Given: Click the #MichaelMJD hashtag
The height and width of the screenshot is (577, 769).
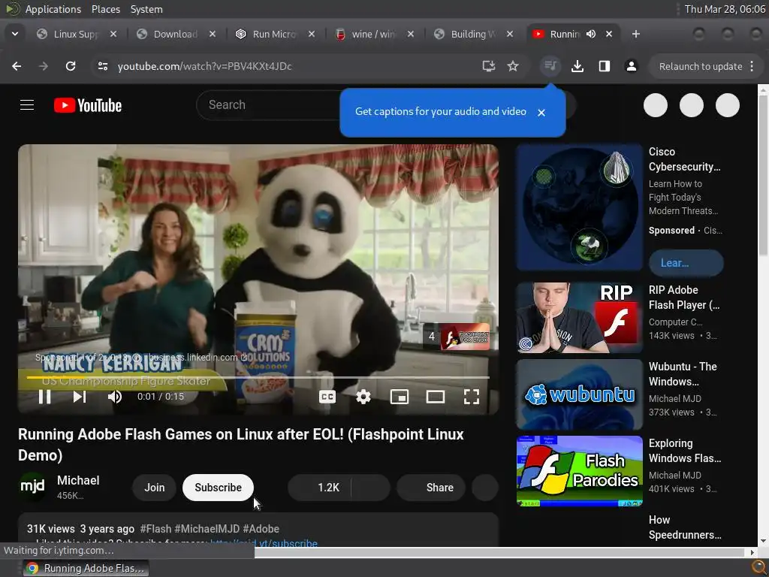Looking at the screenshot, I should tap(207, 528).
